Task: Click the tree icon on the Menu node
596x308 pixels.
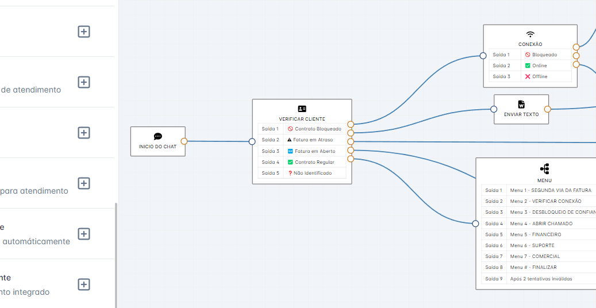Action: coord(544,168)
